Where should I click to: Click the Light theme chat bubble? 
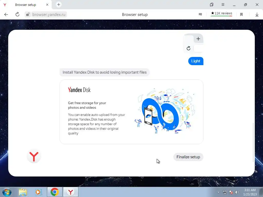point(196,61)
